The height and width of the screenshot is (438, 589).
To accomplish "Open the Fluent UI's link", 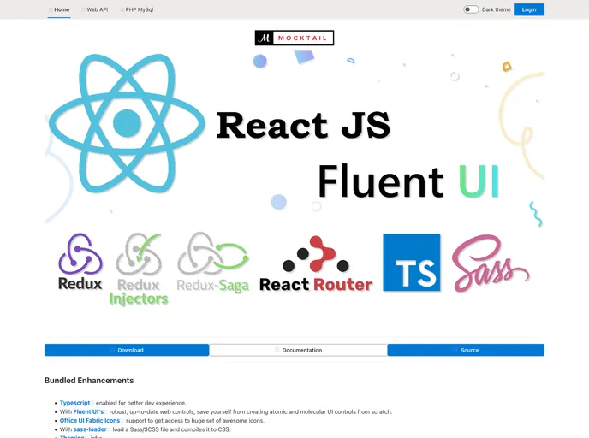I will pyautogui.click(x=88, y=411).
